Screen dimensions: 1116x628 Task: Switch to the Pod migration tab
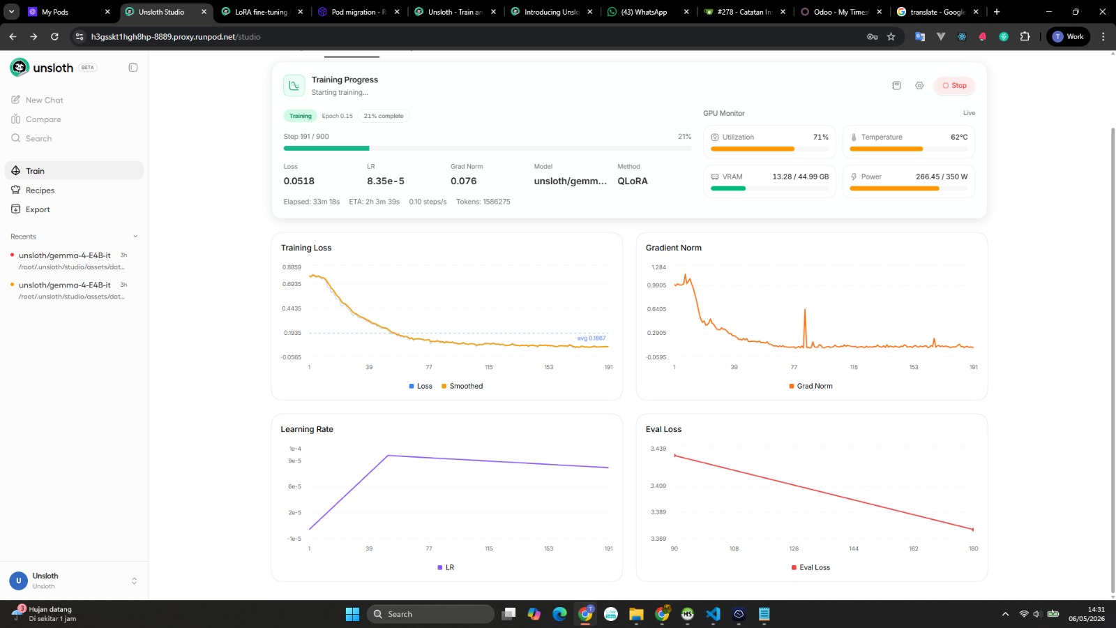click(x=359, y=12)
